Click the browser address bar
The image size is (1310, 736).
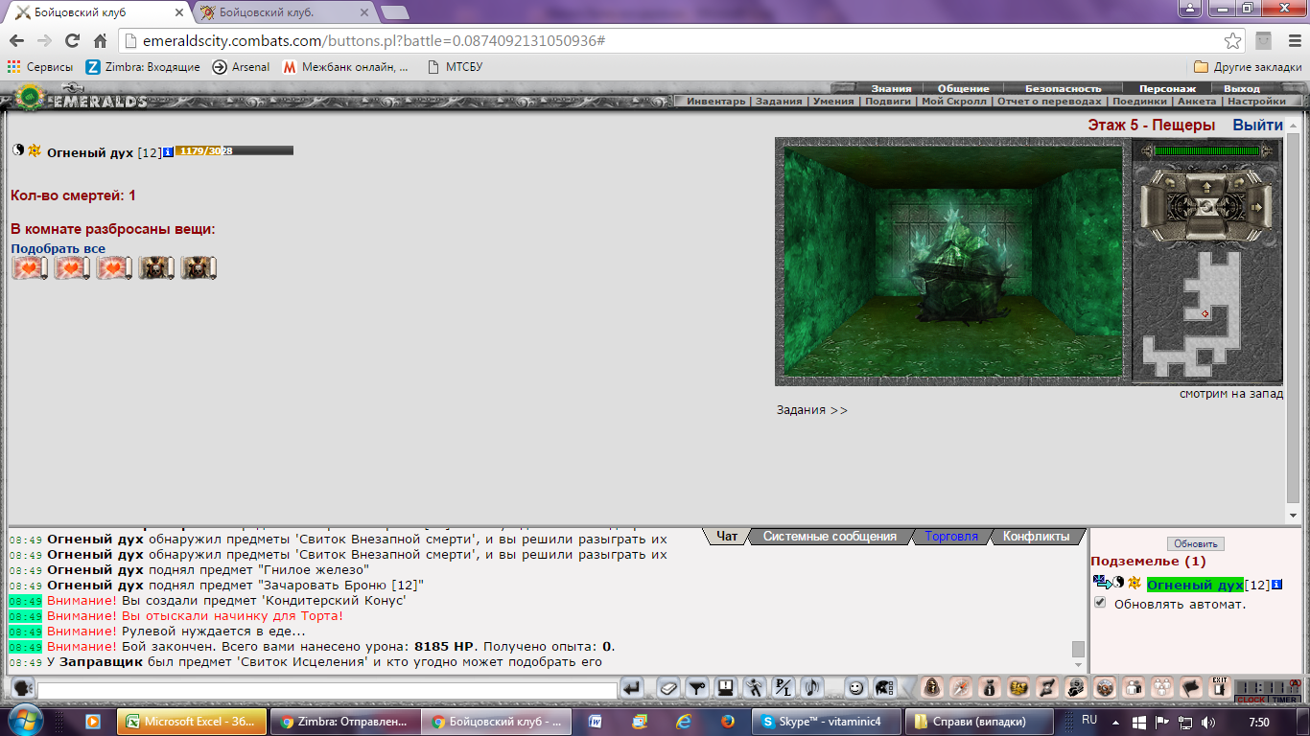671,41
